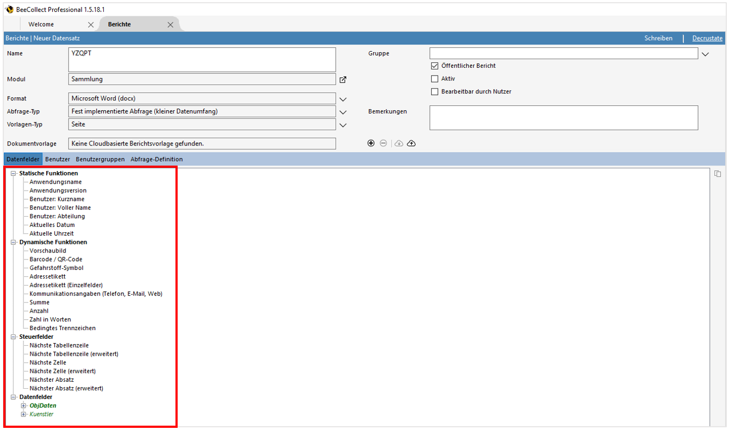This screenshot has width=729, height=430.
Task: Click the X on the Welcome tab
Action: coord(90,24)
